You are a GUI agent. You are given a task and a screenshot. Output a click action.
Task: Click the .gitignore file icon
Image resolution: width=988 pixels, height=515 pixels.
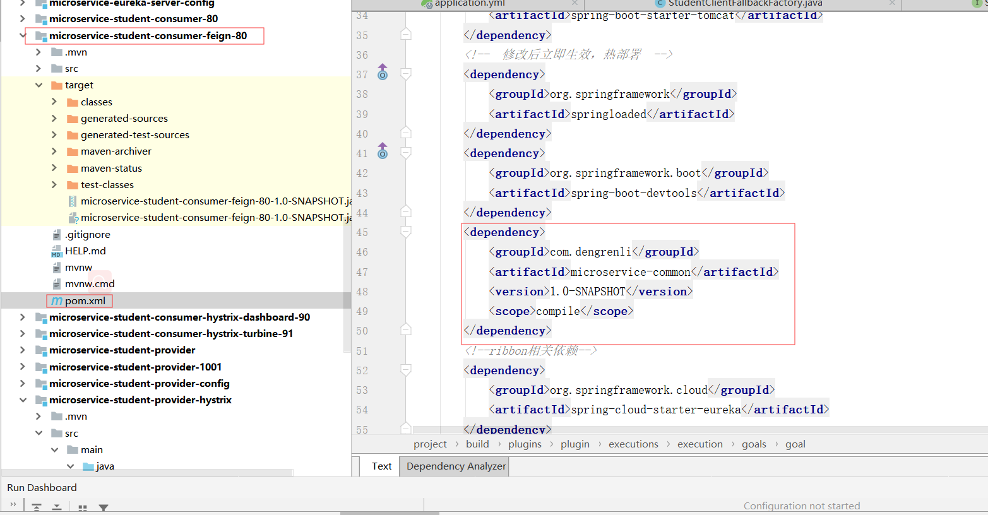(x=57, y=234)
